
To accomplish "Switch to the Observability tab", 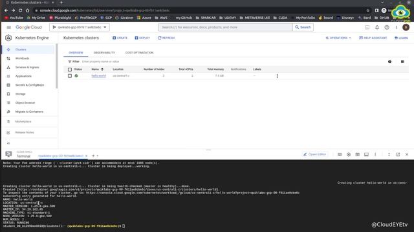I will (104, 53).
